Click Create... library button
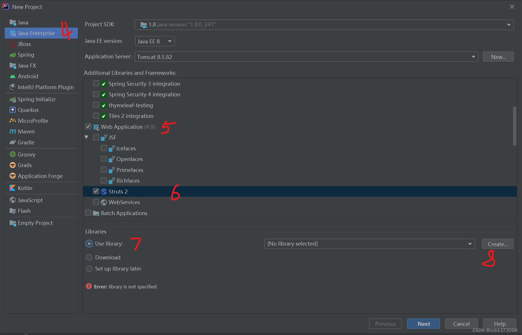Viewport: 522px width, 335px height. click(497, 244)
